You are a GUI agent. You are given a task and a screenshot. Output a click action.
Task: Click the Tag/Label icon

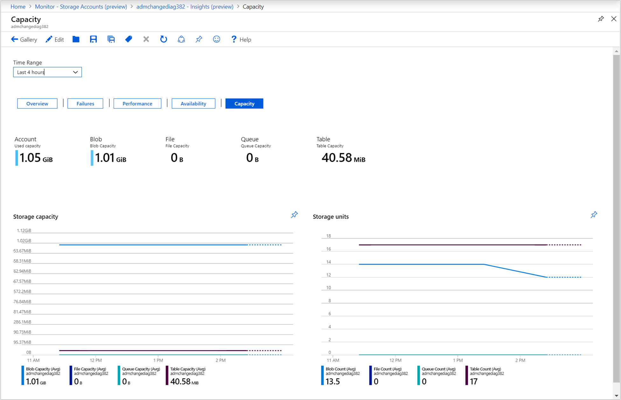(128, 39)
